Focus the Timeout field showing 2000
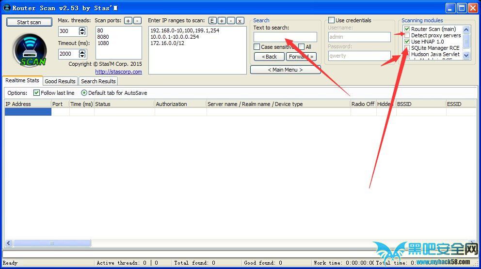The width and height of the screenshot is (481, 269). (x=68, y=54)
